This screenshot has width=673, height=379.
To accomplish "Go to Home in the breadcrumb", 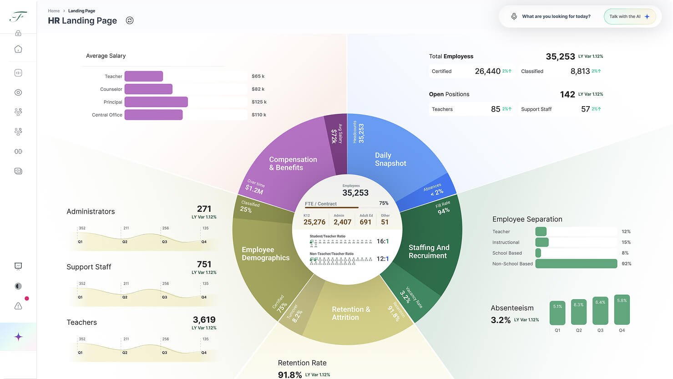I will (54, 11).
